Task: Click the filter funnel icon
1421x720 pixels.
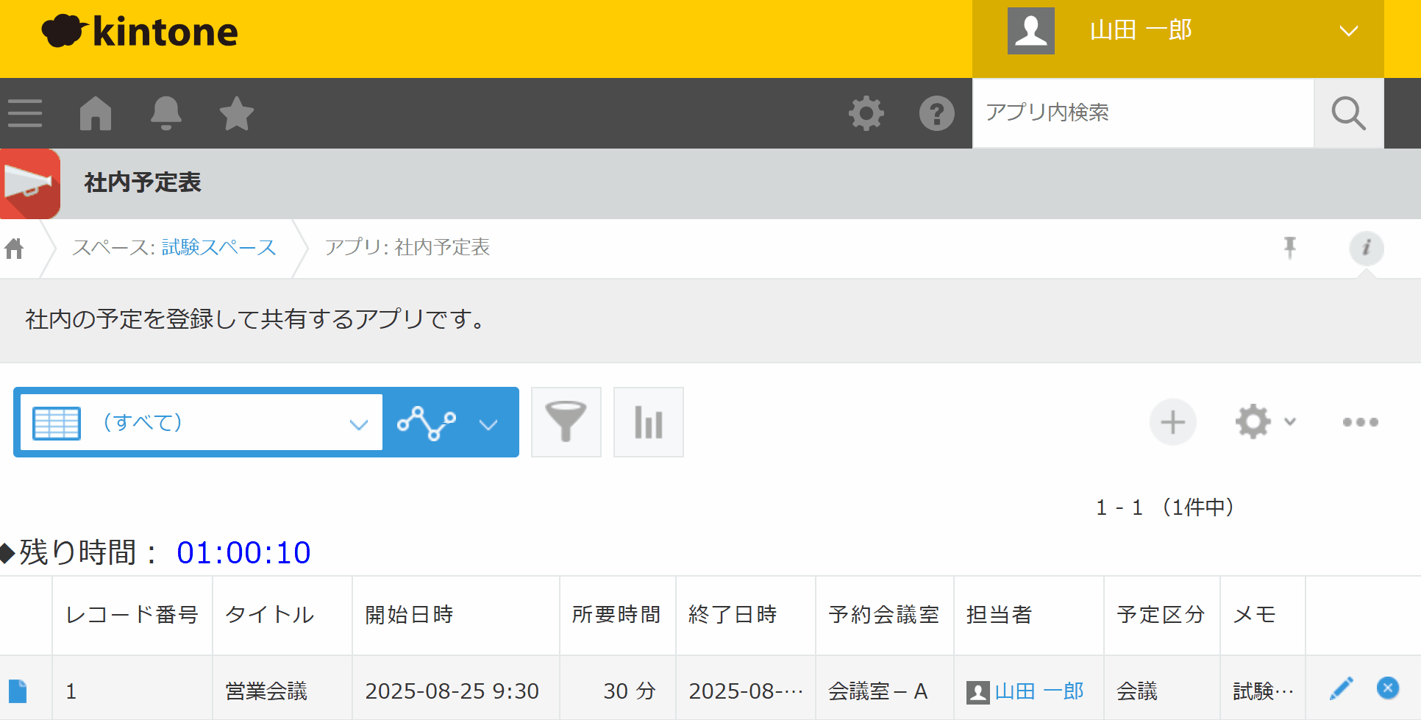Action: (566, 422)
